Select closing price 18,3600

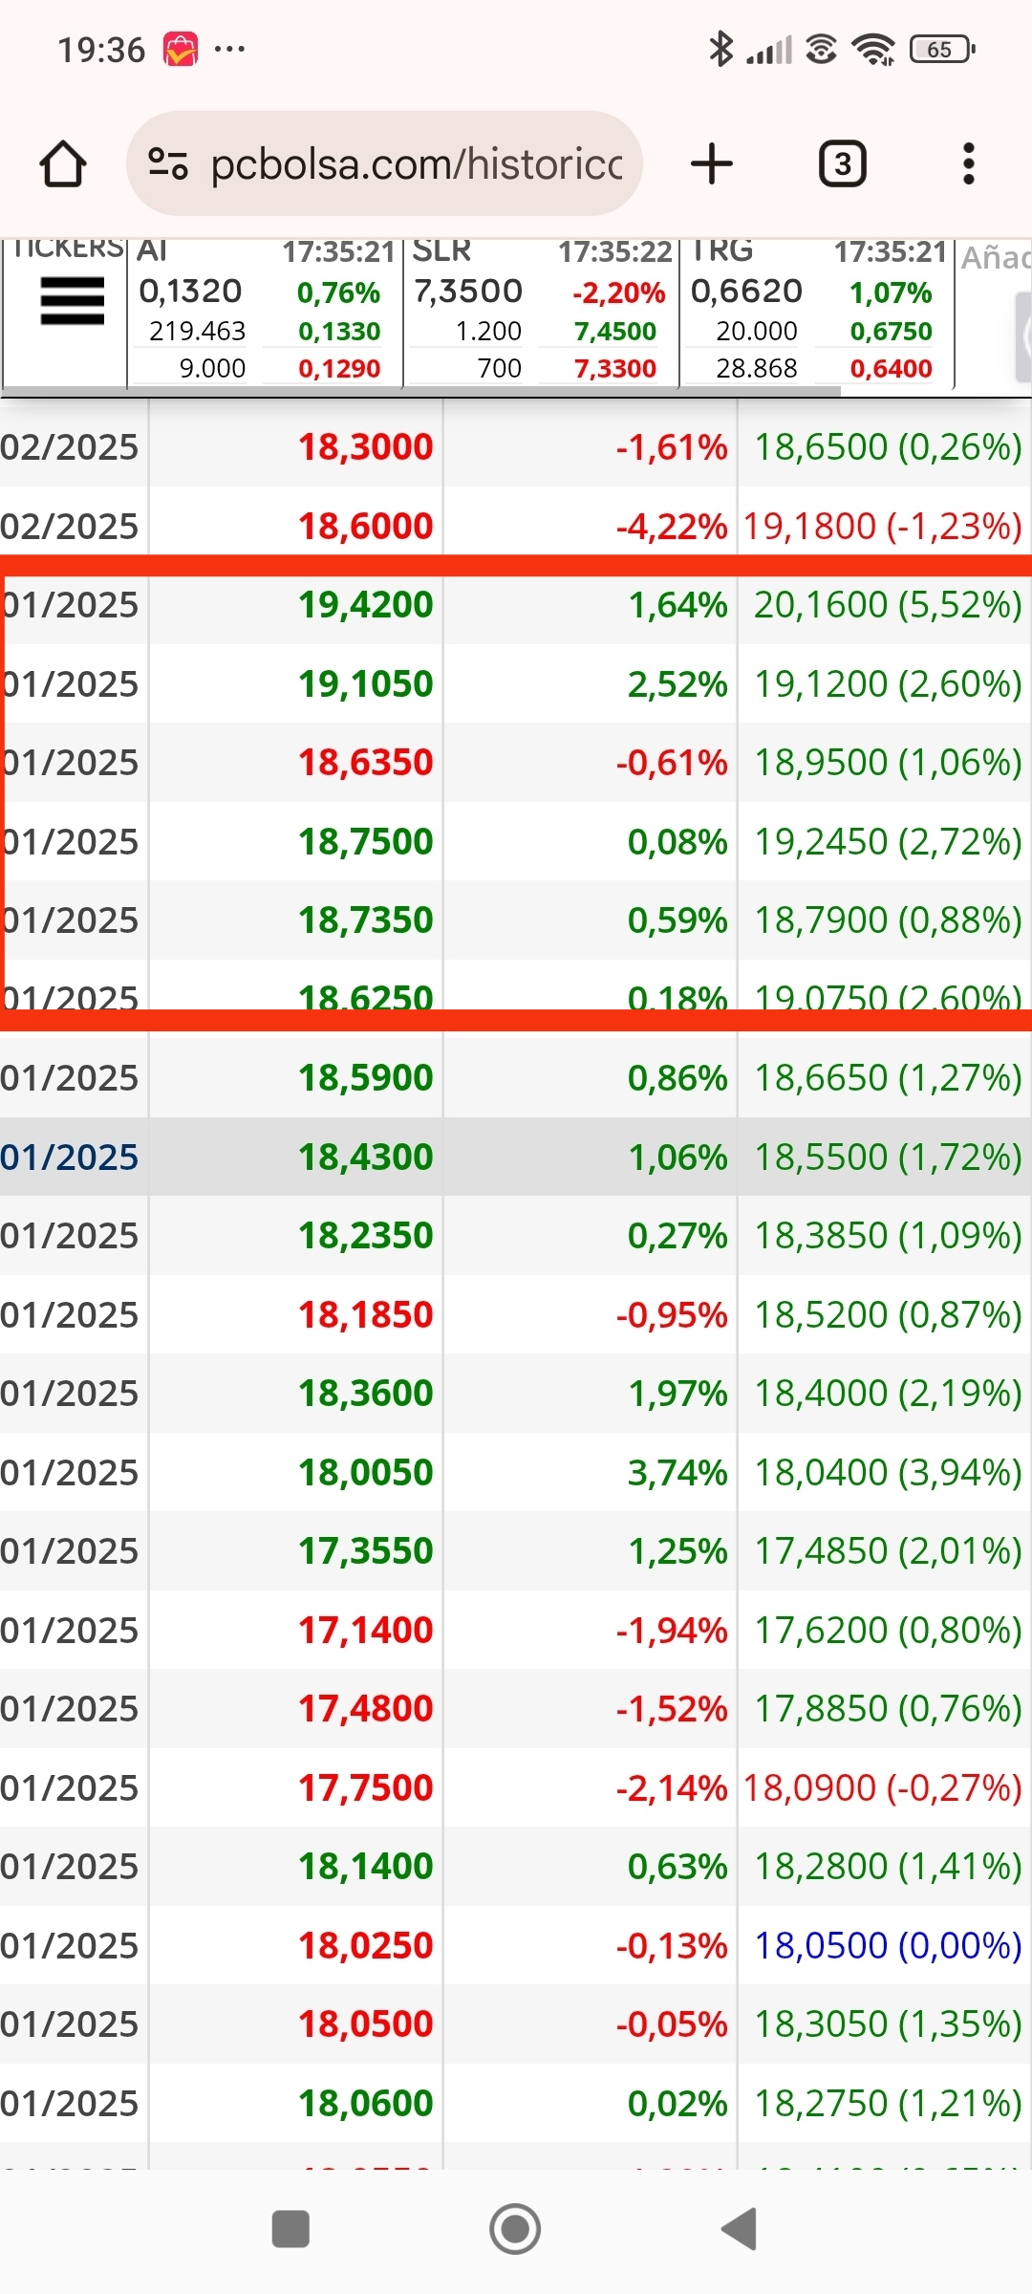pos(365,1394)
